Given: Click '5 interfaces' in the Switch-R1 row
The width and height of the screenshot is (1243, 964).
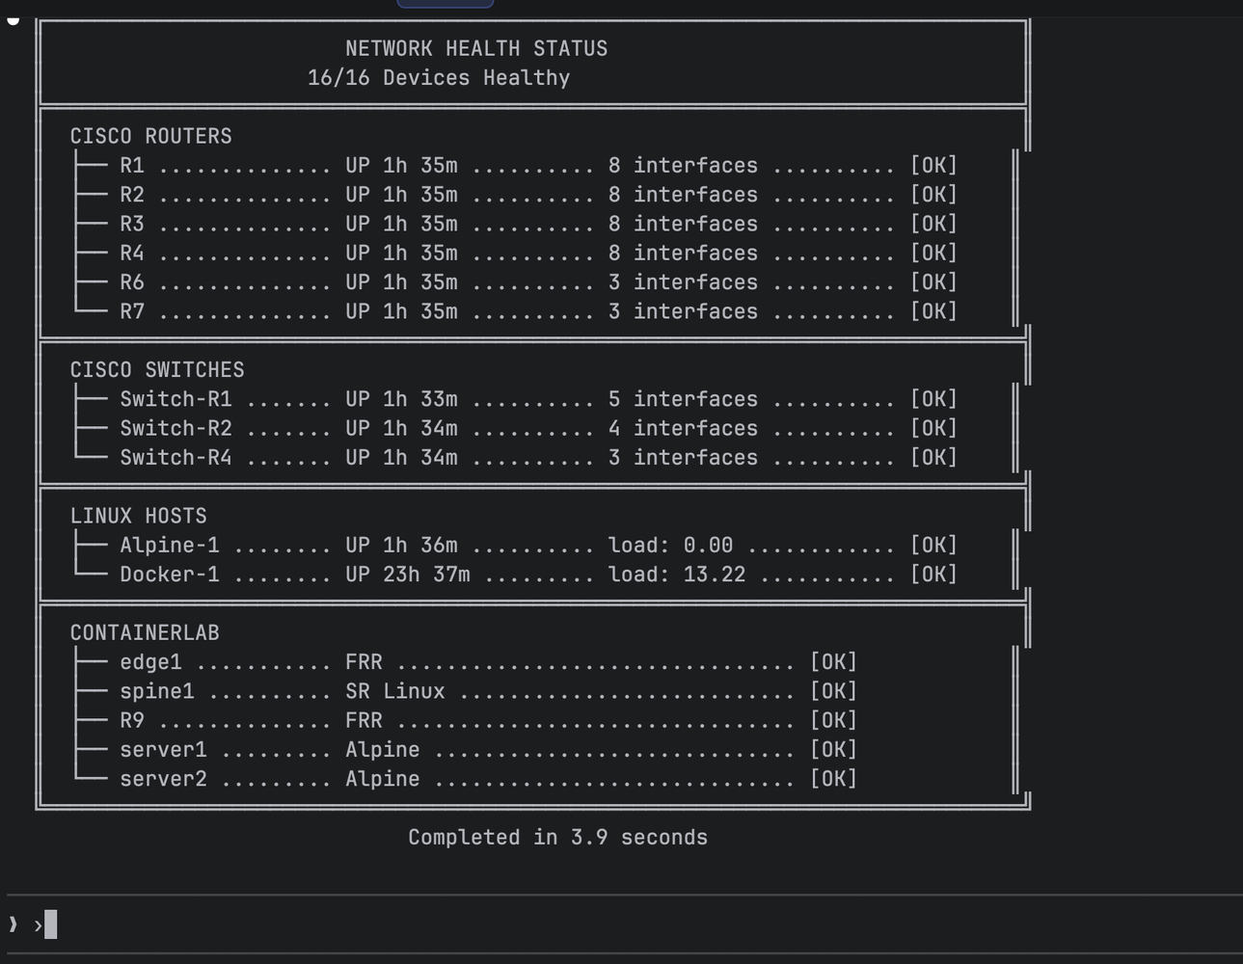Looking at the screenshot, I should 683,399.
